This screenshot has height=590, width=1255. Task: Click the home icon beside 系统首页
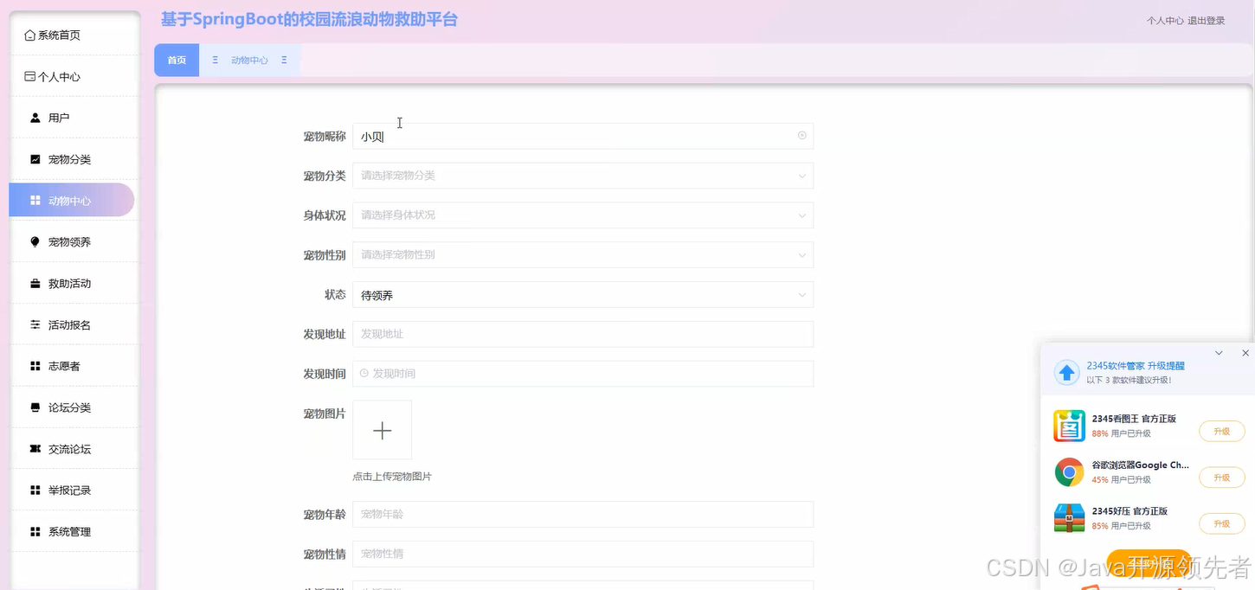(30, 35)
